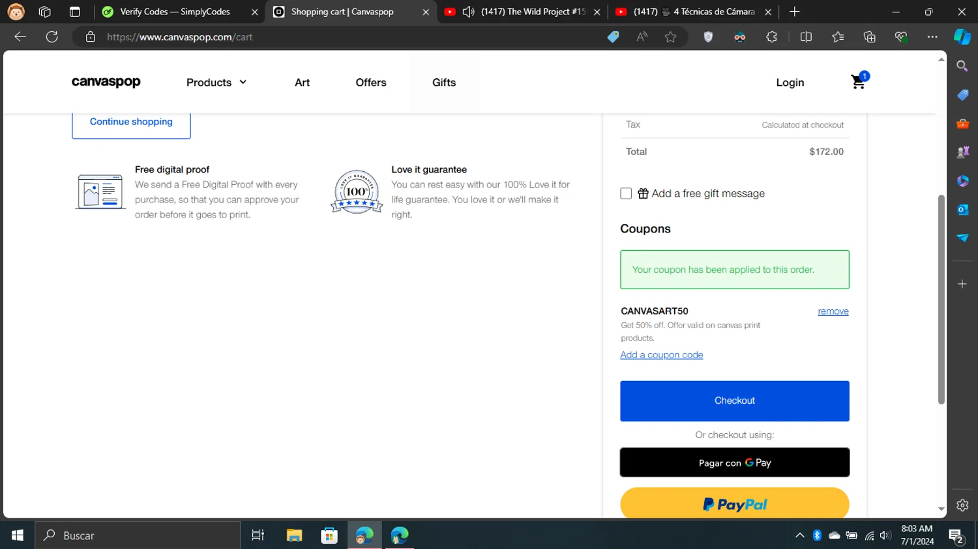The width and height of the screenshot is (978, 549).
Task: Add a sidebar app with plus icon
Action: 962,284
